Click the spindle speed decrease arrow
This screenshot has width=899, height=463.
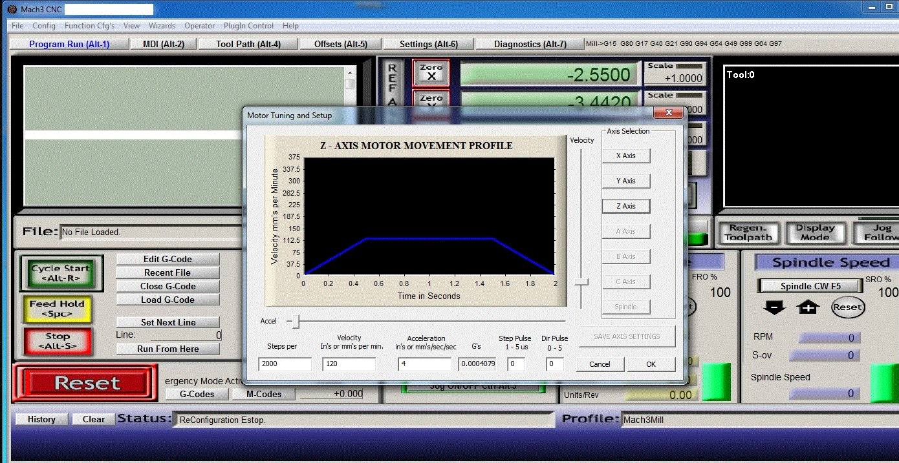[x=775, y=307]
